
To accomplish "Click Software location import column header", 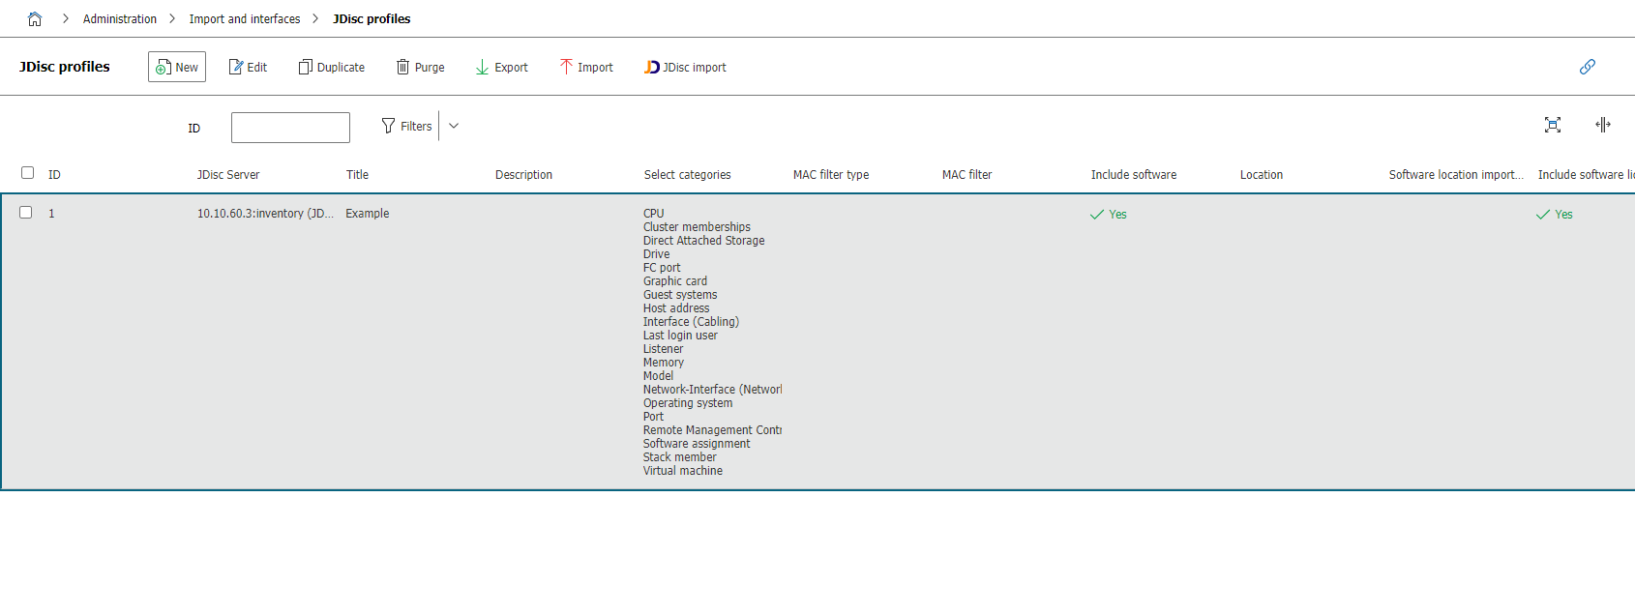I will 1456,175.
